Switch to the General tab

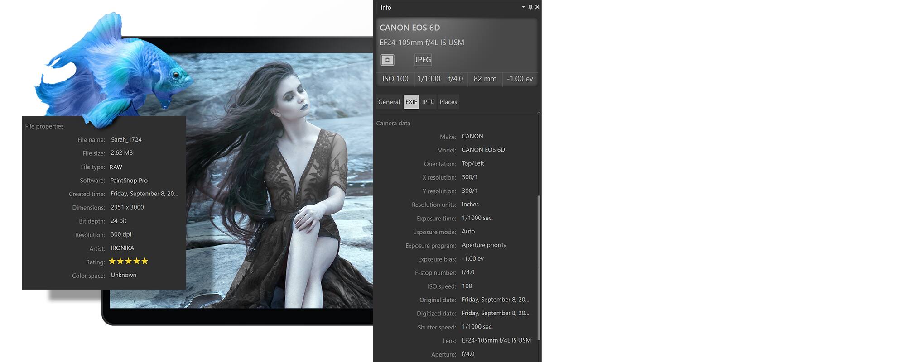click(x=389, y=102)
